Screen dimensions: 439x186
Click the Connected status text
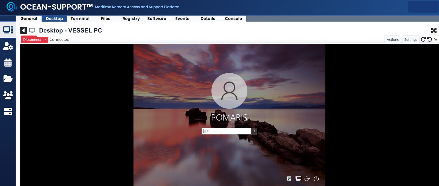point(59,39)
